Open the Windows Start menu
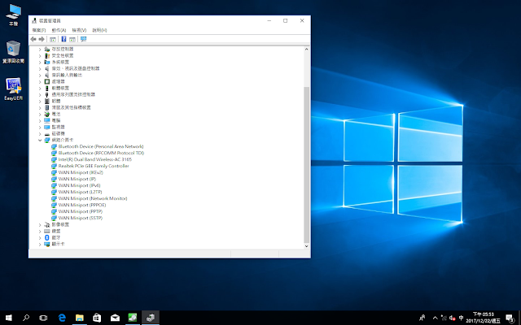The height and width of the screenshot is (325, 521). 9,318
